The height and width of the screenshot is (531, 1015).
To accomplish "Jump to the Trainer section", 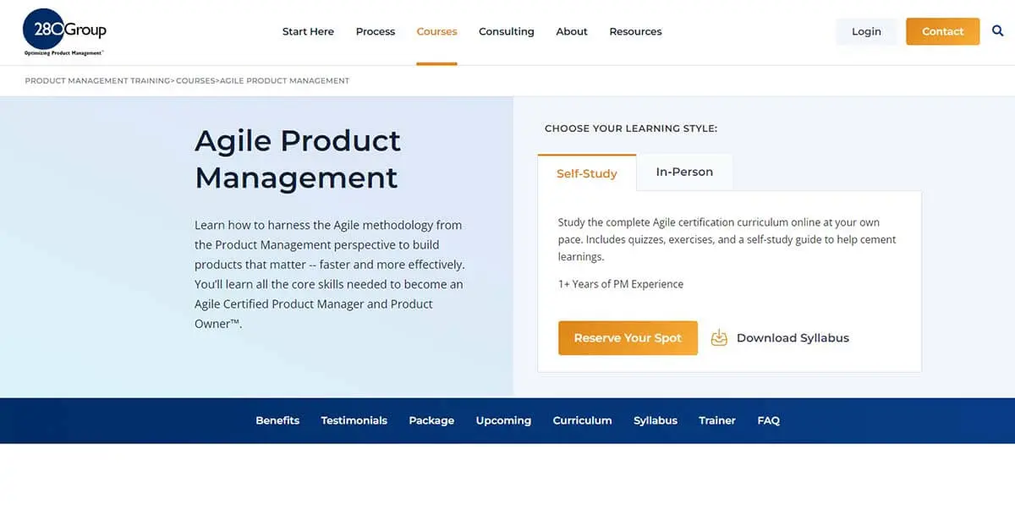I will [x=717, y=420].
